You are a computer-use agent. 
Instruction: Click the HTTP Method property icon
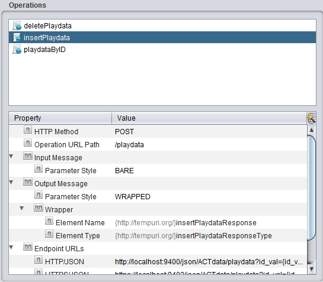28,130
